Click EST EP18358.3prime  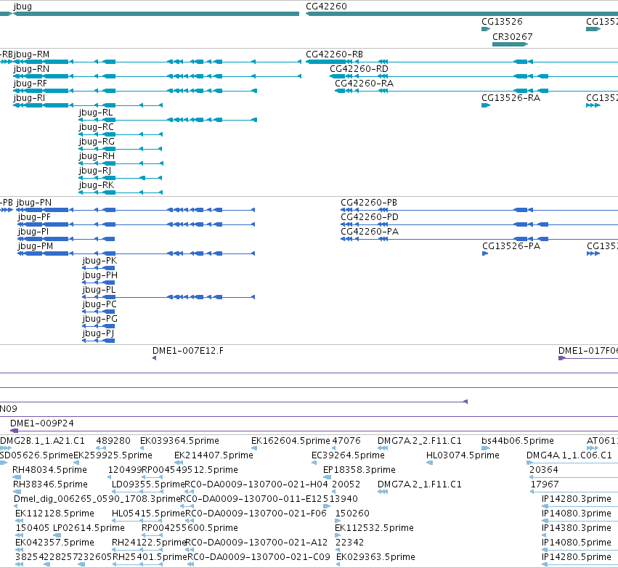pyautogui.click(x=359, y=470)
